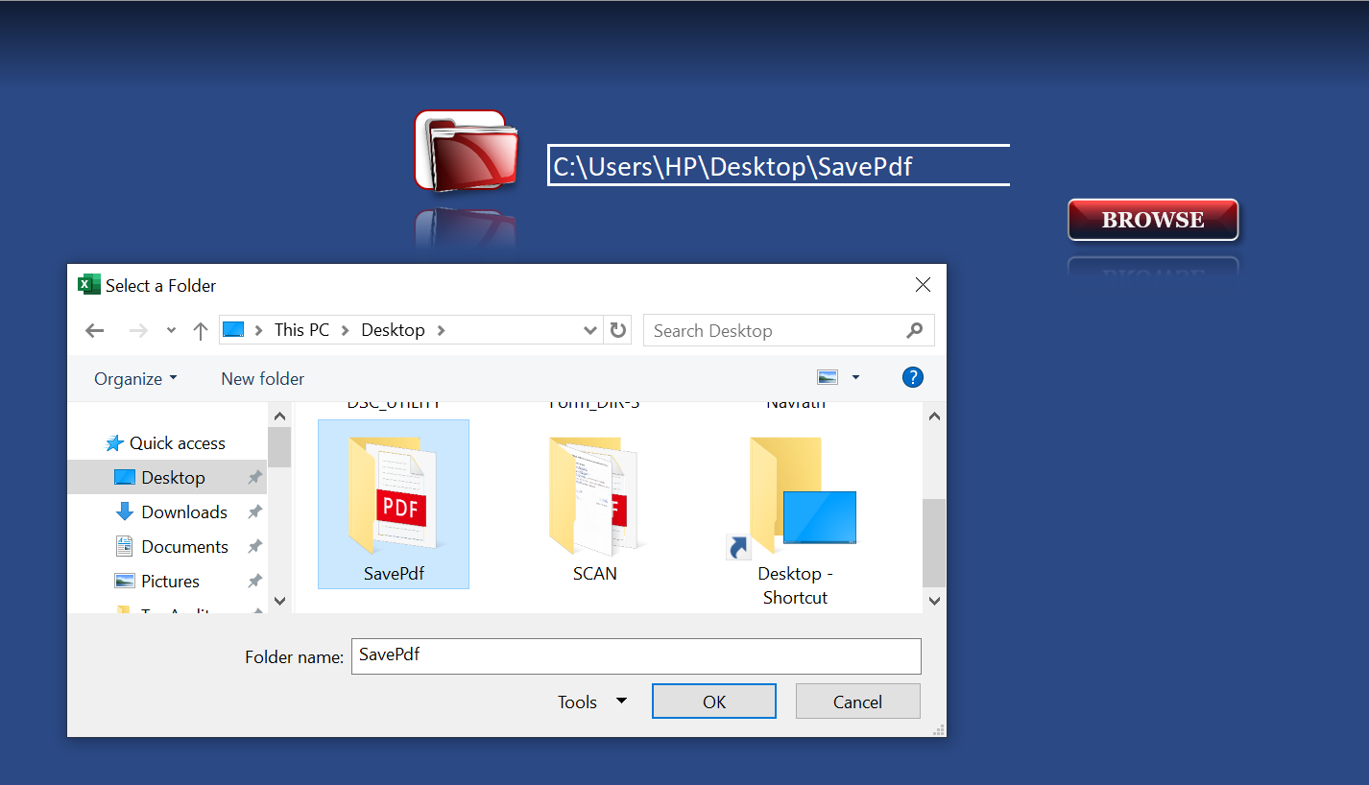The height and width of the screenshot is (785, 1369).
Task: Open the Tools dropdown
Action: point(589,702)
